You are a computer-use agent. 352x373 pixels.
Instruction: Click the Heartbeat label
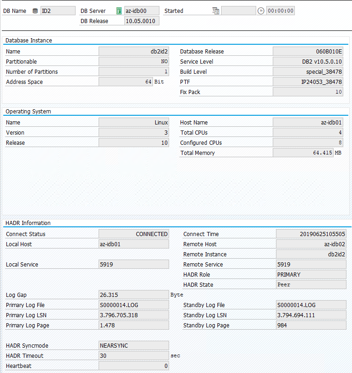(x=18, y=366)
